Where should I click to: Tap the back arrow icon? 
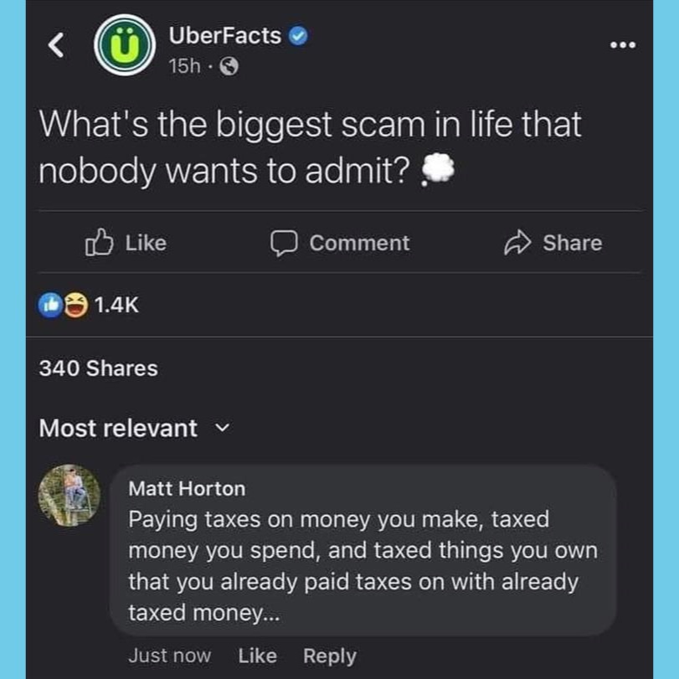point(56,47)
